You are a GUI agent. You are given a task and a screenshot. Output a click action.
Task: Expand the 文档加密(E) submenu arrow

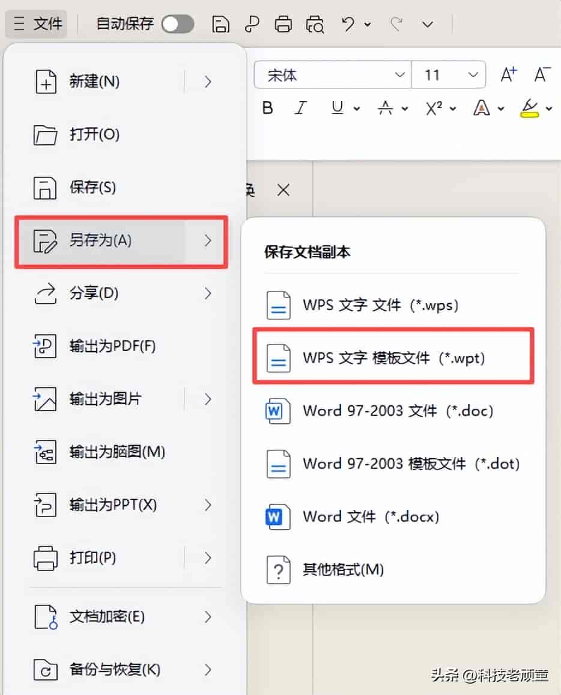208,617
